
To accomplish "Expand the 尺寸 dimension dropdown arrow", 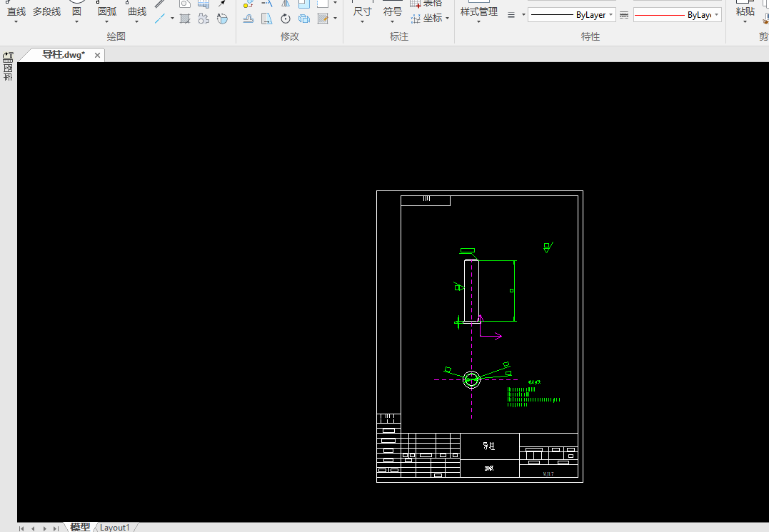I will (362, 22).
